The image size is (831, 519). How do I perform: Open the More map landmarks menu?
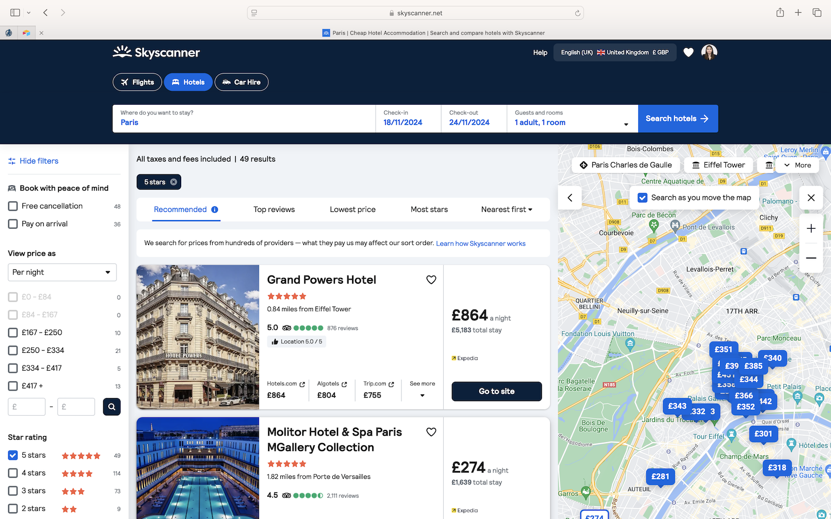pyautogui.click(x=797, y=165)
